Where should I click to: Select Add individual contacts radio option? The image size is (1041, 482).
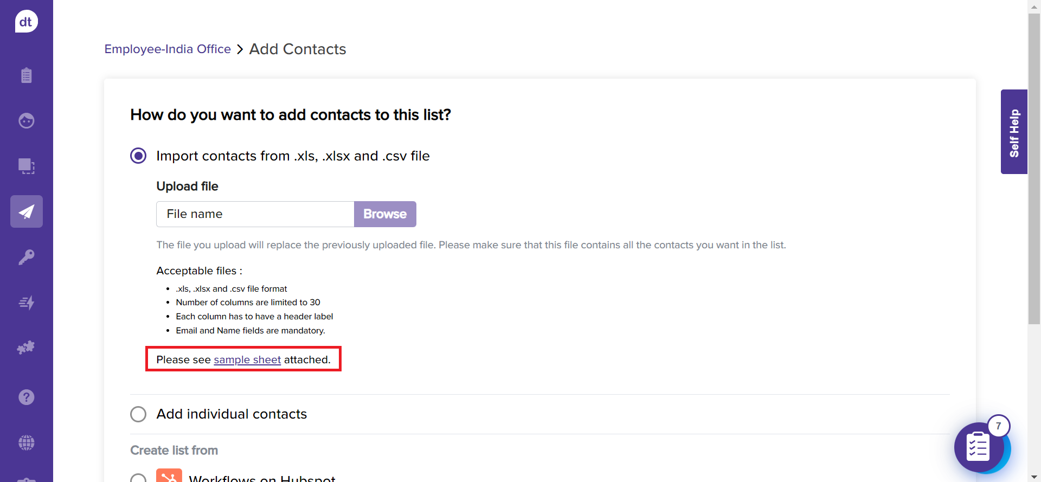[x=138, y=414]
